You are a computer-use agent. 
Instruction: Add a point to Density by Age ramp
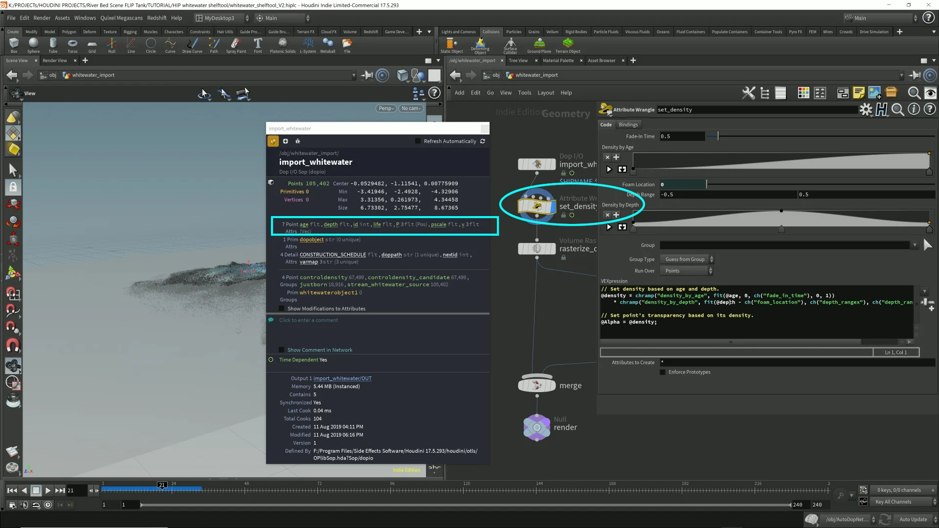click(616, 157)
